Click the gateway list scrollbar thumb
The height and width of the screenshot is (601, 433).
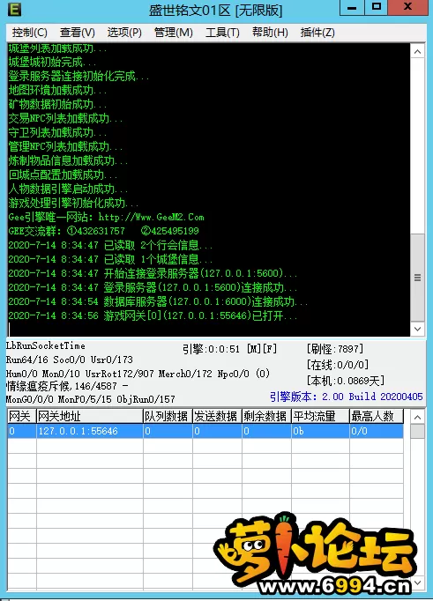coord(418,431)
